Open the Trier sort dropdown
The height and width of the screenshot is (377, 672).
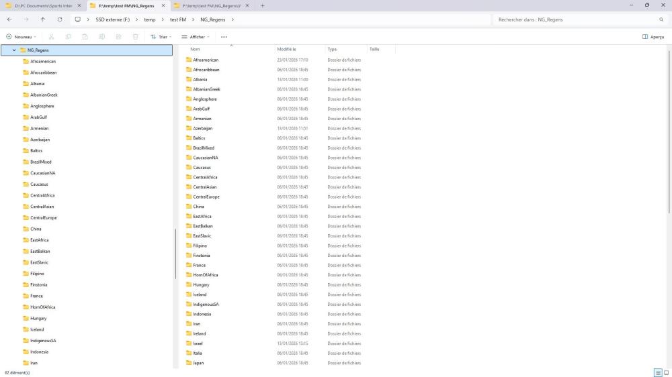click(161, 37)
